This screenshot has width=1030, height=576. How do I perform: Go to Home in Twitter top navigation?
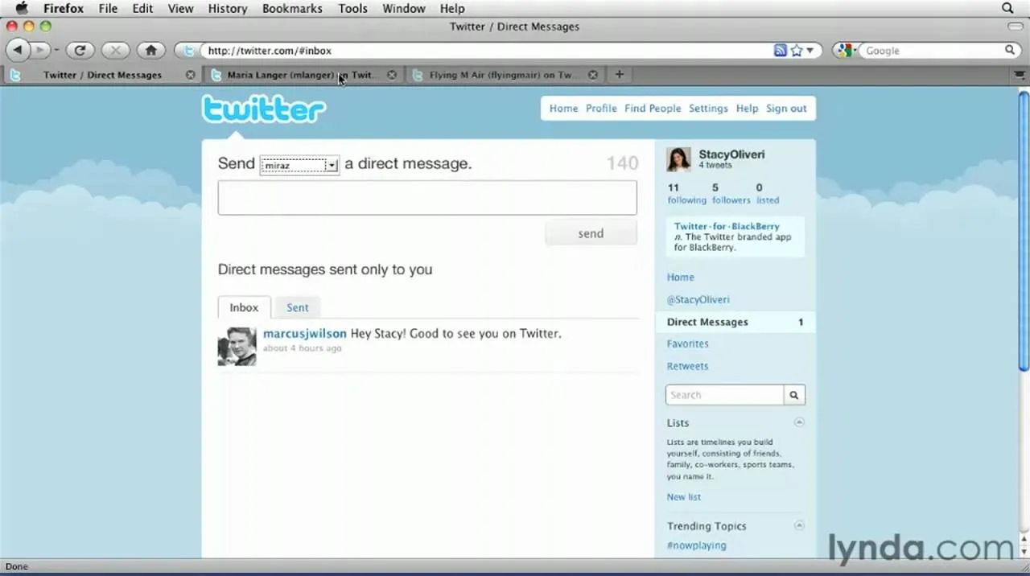pos(563,109)
